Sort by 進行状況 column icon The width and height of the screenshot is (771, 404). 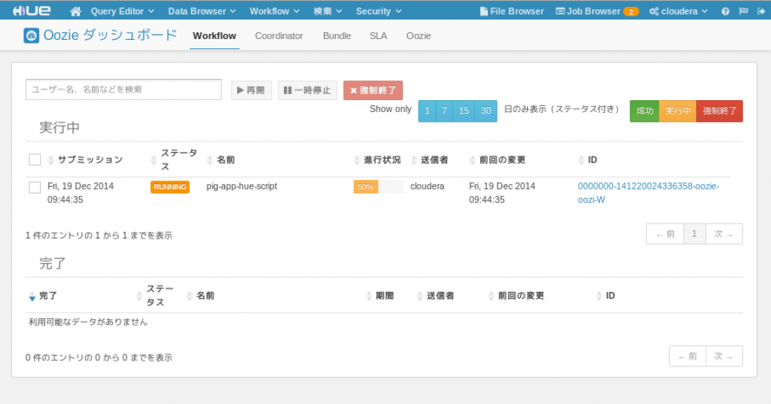pyautogui.click(x=357, y=159)
